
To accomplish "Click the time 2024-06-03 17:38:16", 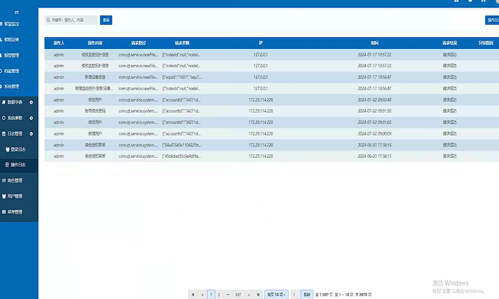I will pyautogui.click(x=374, y=145).
